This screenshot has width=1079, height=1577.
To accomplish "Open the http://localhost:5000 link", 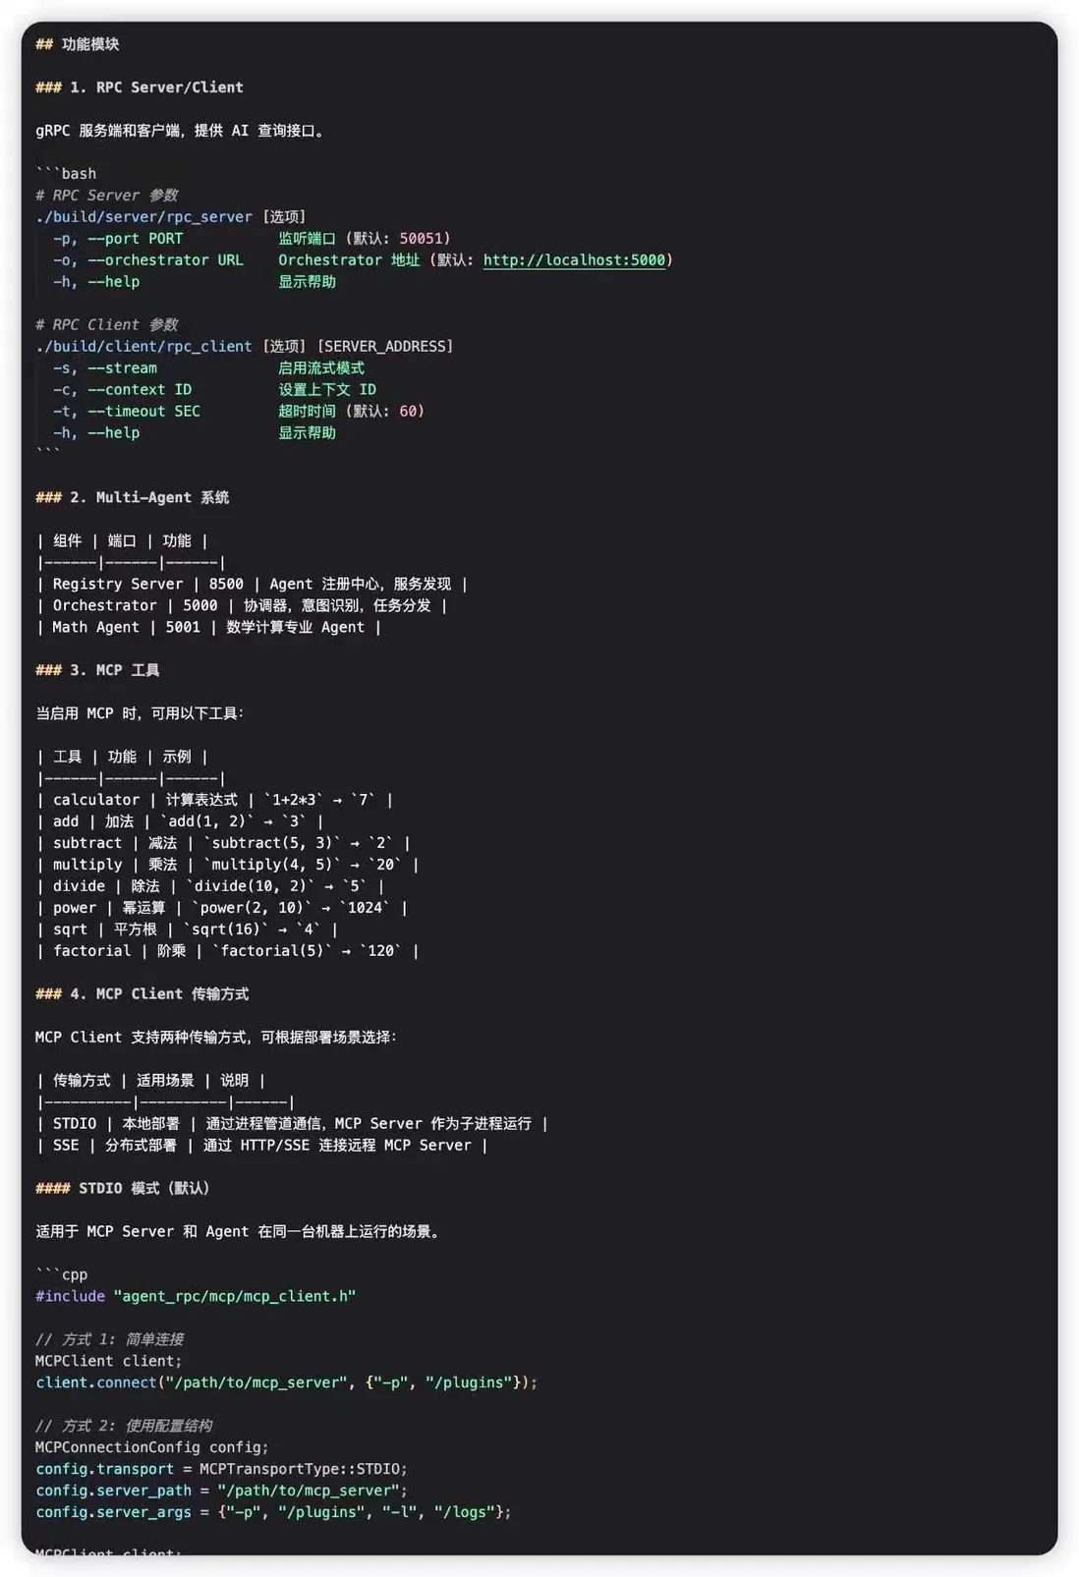I will click(574, 260).
